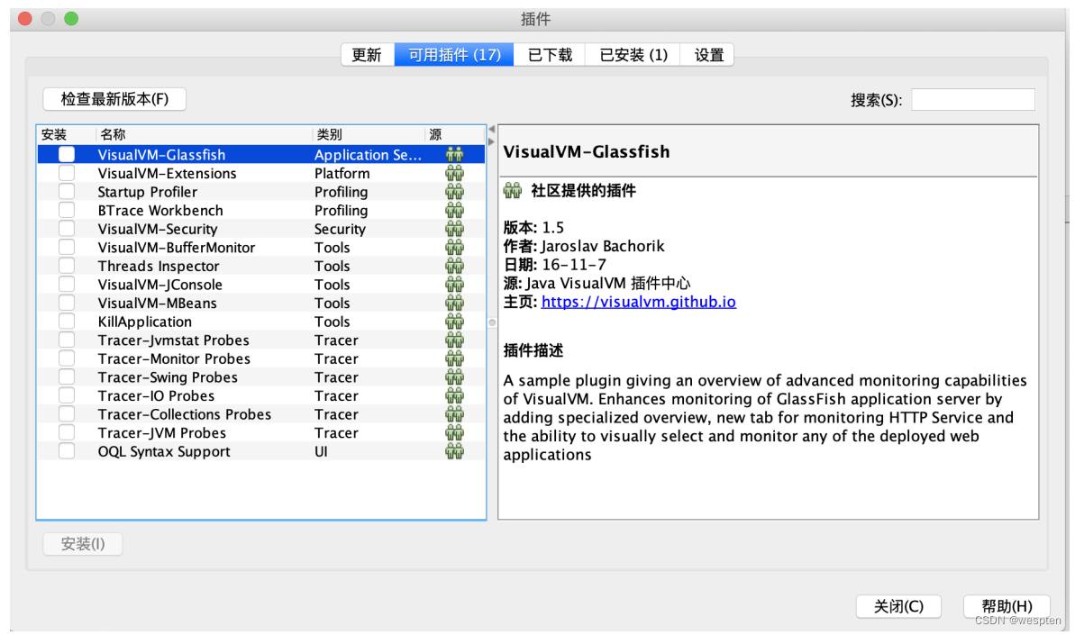The width and height of the screenshot is (1075, 635).
Task: Switch to the 更新 tab
Action: coord(367,55)
